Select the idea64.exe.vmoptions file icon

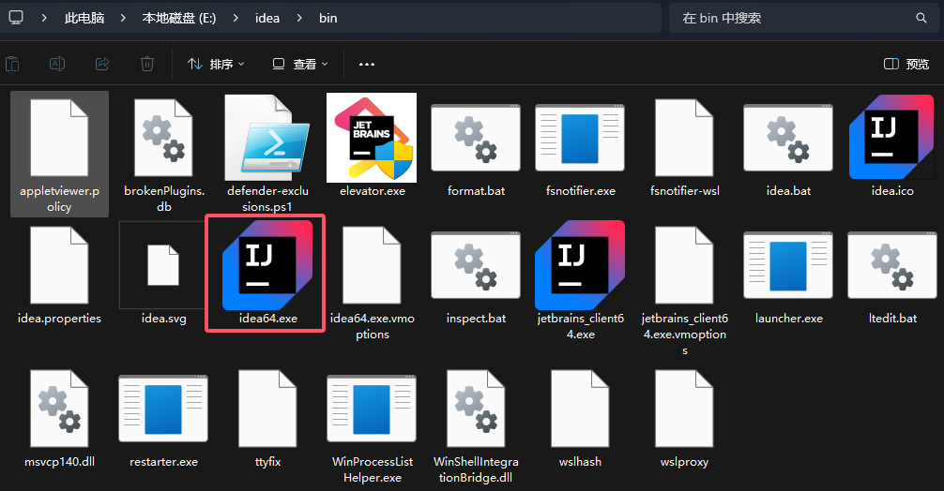pyautogui.click(x=372, y=265)
